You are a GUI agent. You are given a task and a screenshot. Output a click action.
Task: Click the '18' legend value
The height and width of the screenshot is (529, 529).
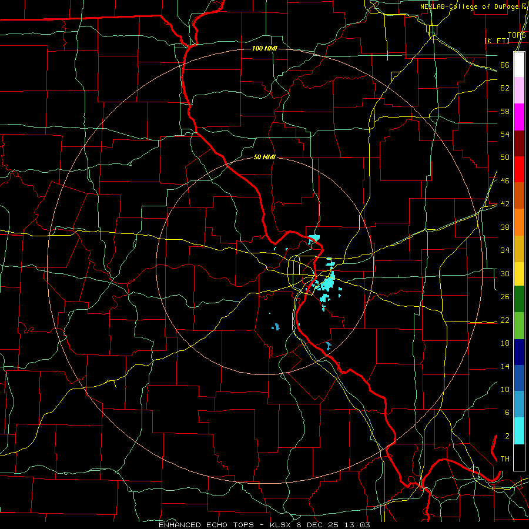point(505,343)
